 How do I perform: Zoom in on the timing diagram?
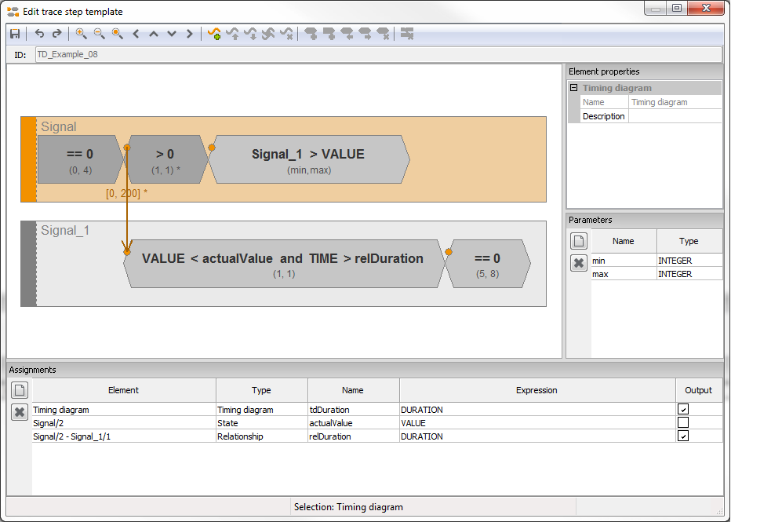pos(81,34)
